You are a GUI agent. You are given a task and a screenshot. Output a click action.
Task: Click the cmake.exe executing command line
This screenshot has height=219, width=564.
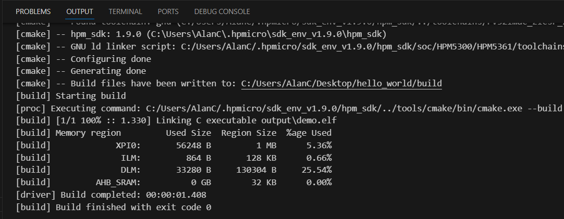tap(313, 108)
